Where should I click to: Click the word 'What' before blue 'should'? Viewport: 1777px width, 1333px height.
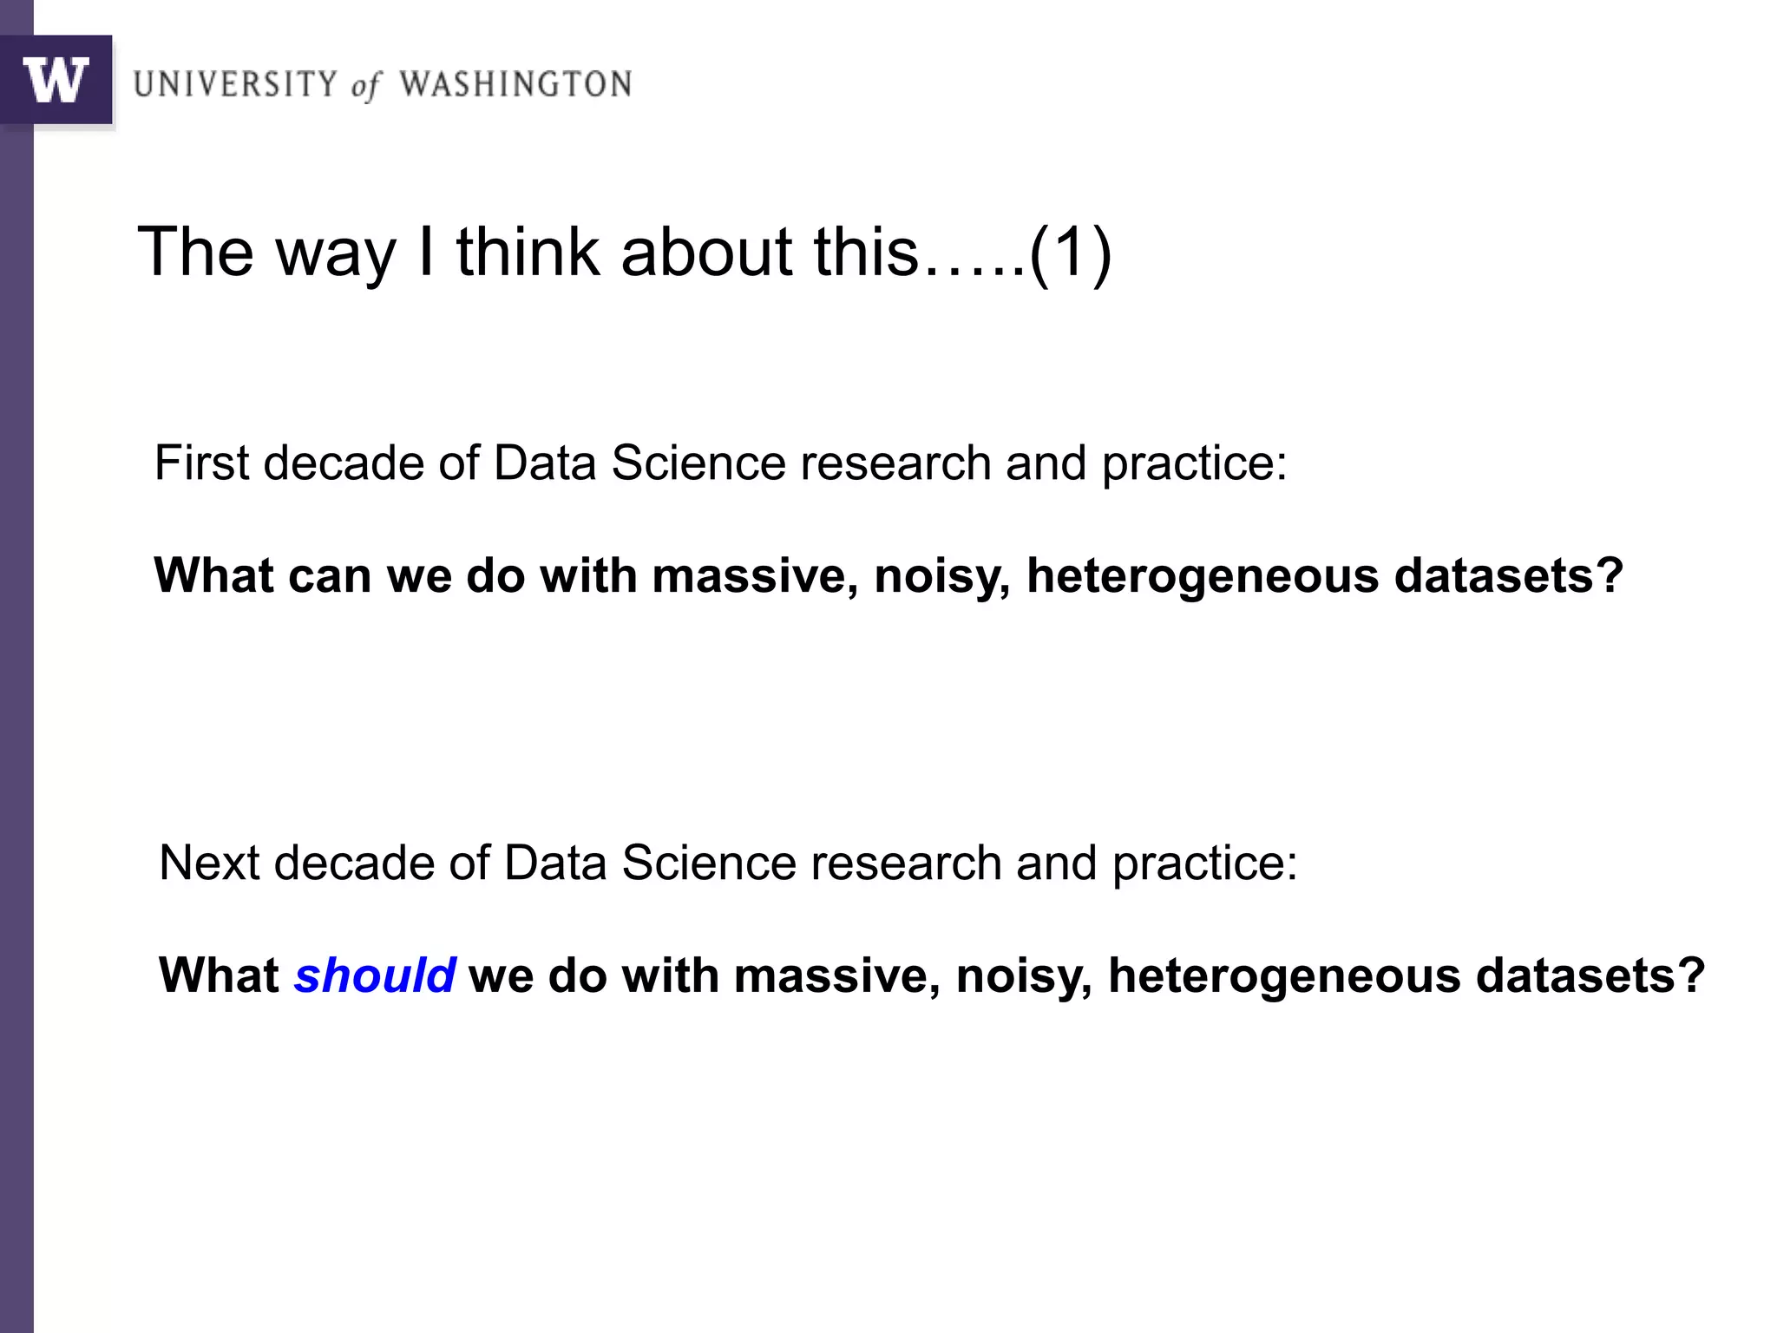[x=219, y=975]
